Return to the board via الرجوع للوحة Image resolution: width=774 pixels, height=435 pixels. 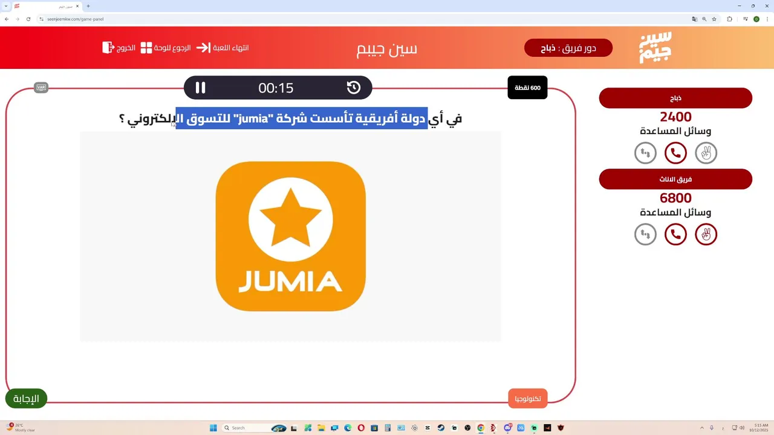[x=166, y=48]
